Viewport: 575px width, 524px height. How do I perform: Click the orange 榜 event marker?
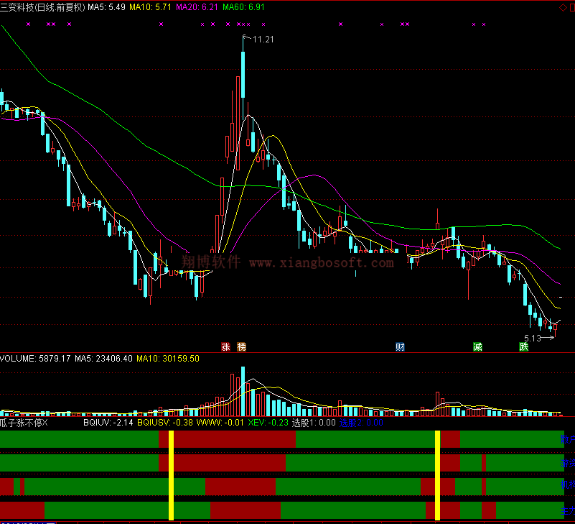[241, 346]
